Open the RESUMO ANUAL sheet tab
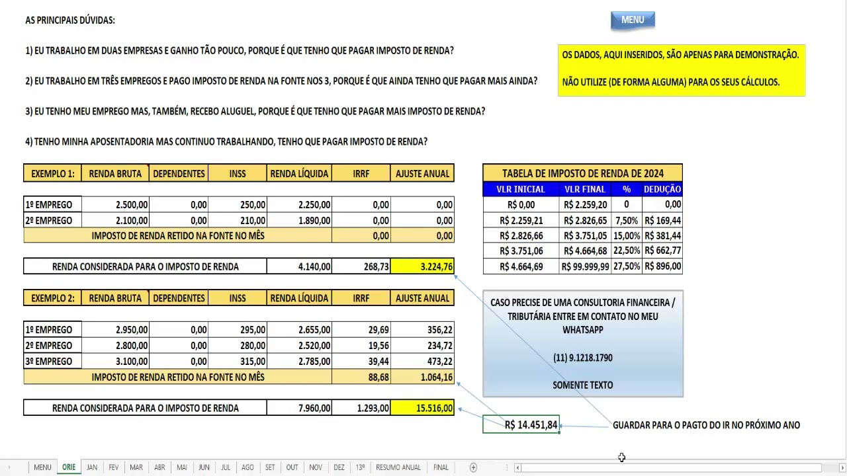 pyautogui.click(x=398, y=467)
